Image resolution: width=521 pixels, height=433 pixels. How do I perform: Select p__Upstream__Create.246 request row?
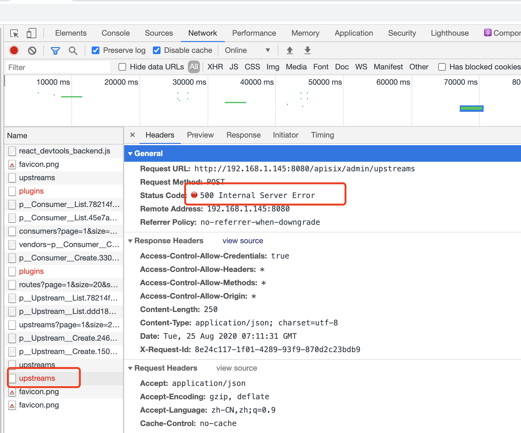pos(64,338)
